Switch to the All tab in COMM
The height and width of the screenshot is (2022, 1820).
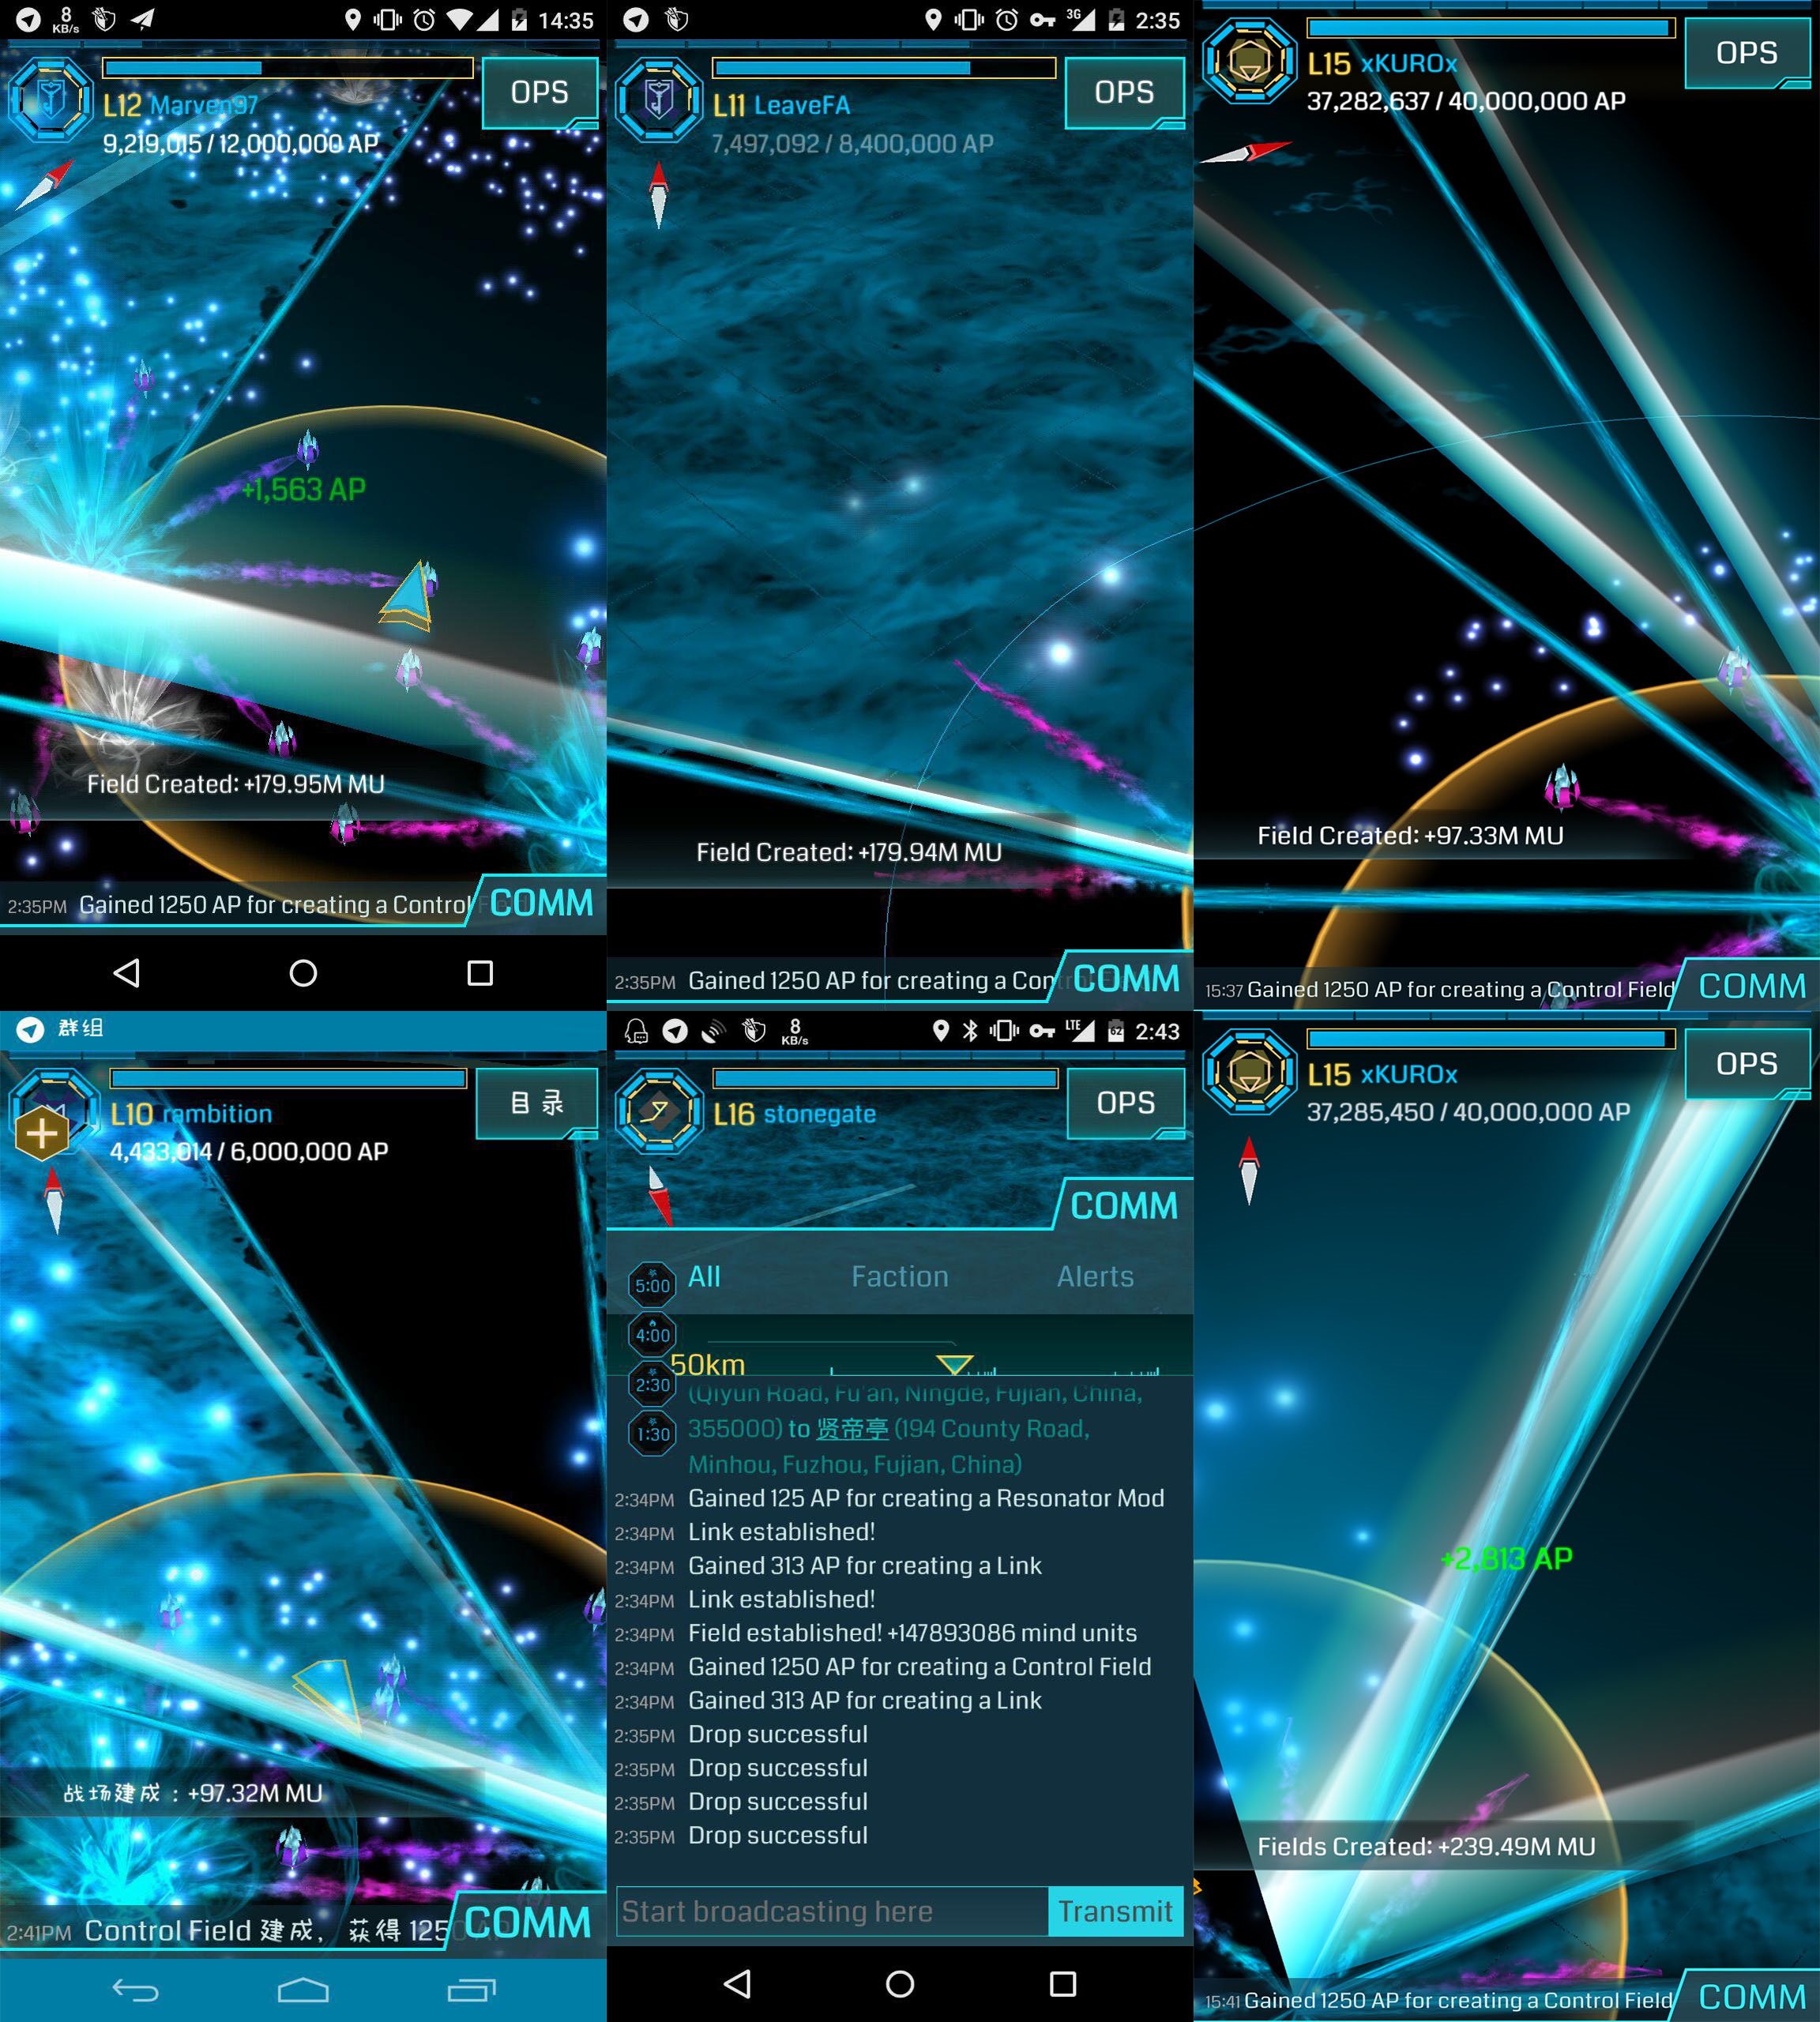pyautogui.click(x=704, y=1276)
